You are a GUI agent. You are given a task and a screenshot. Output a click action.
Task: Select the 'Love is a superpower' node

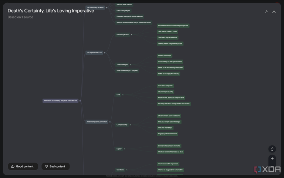165,85
